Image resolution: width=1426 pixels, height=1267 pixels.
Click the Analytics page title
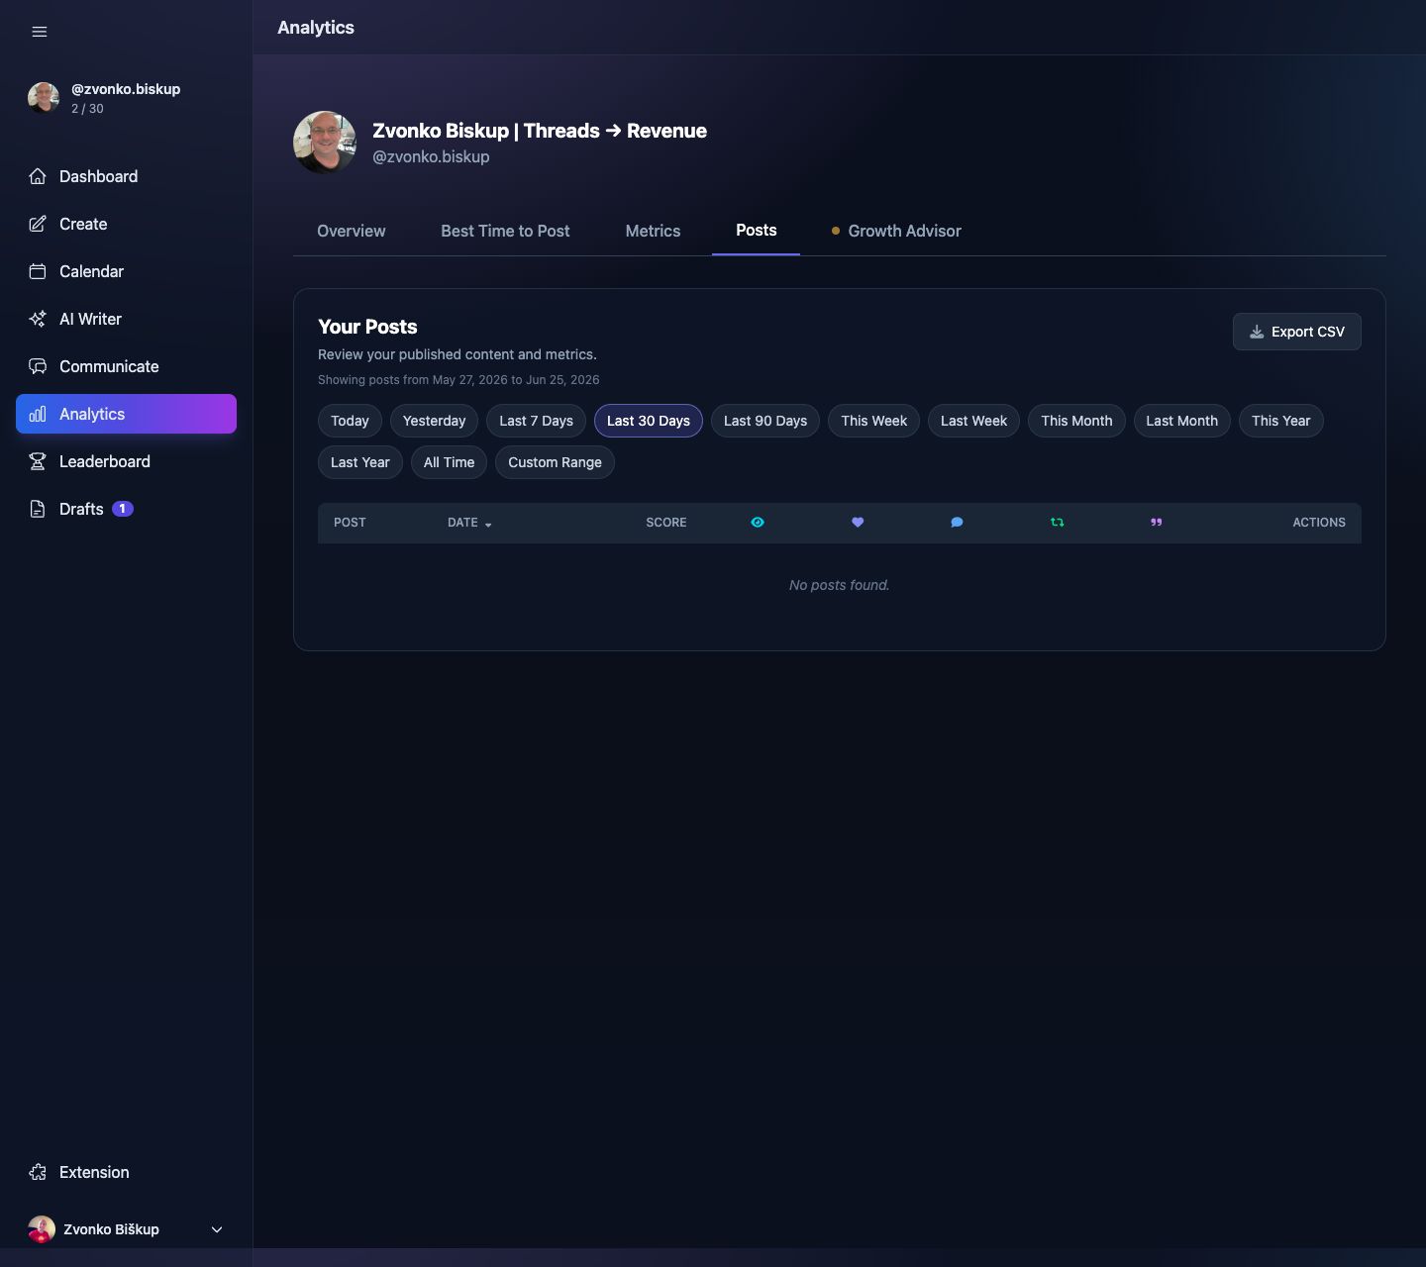(316, 28)
